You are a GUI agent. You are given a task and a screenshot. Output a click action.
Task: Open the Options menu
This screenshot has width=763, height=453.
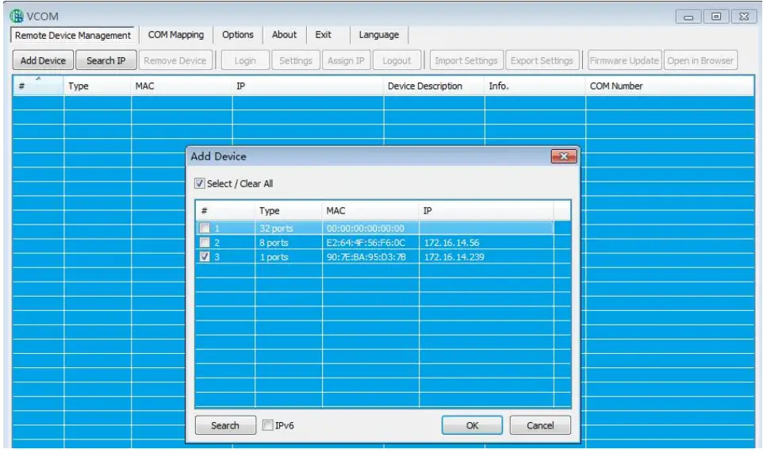tap(237, 35)
